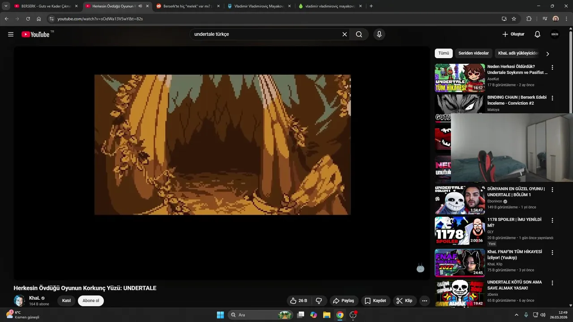Close the Herkesin Övdüğü Oyunun tab
The image size is (573, 322).
click(147, 6)
